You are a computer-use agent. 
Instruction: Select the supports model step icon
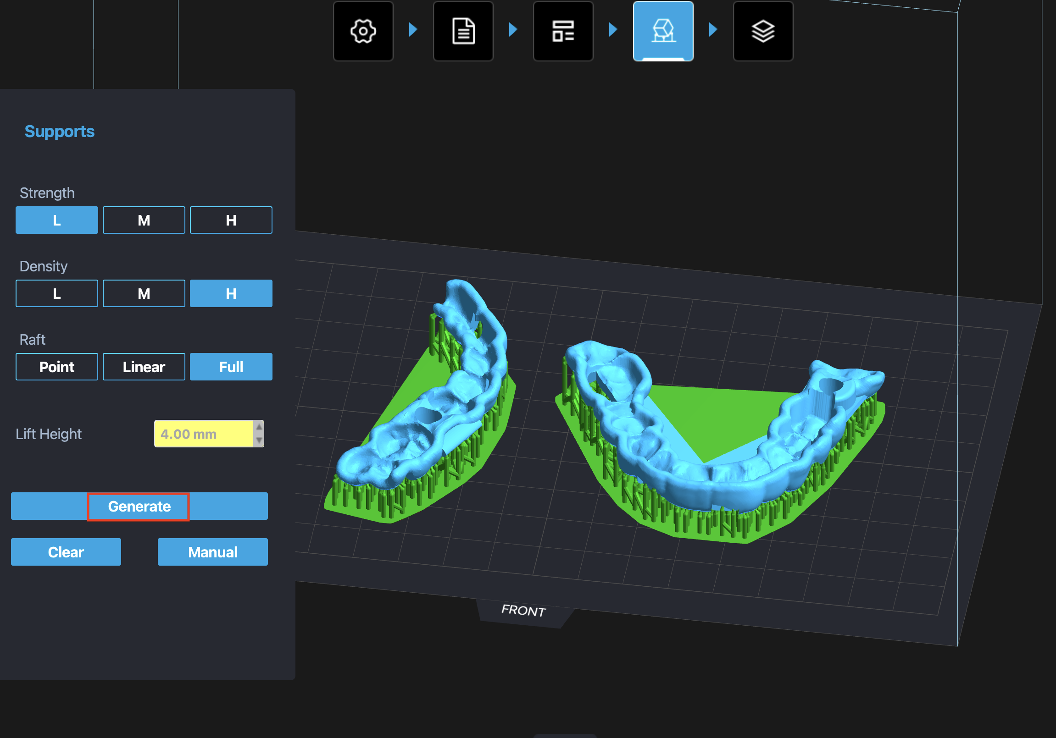pyautogui.click(x=663, y=31)
